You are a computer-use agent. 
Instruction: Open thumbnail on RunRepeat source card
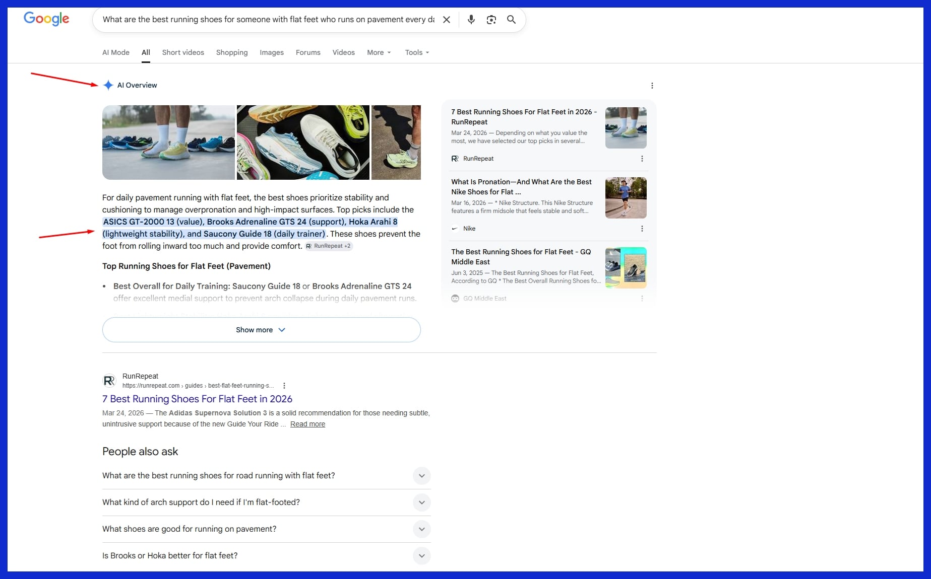[626, 128]
